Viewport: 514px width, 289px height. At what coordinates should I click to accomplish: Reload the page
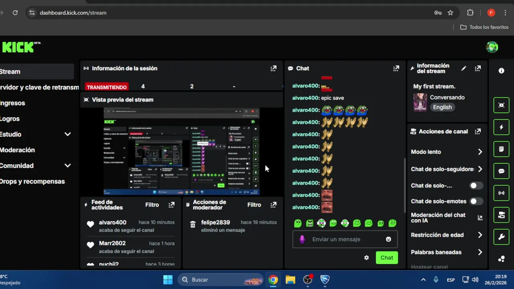coord(15,13)
